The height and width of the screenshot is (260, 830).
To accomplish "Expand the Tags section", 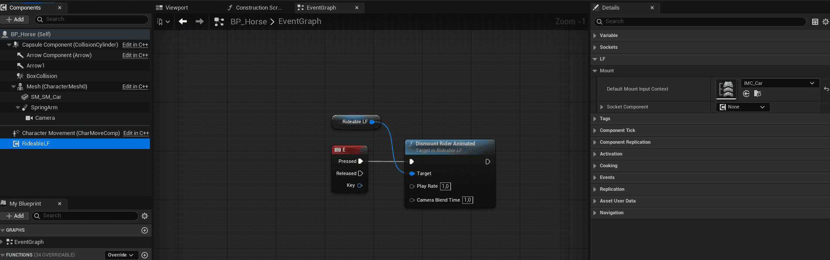I will click(x=595, y=119).
